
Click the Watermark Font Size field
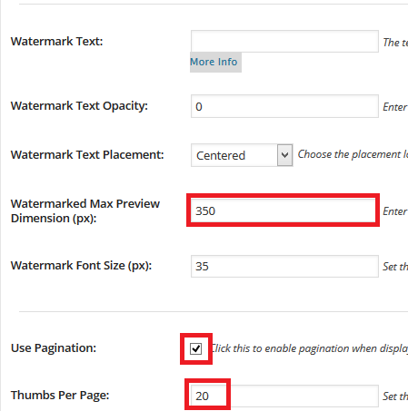[x=284, y=266]
